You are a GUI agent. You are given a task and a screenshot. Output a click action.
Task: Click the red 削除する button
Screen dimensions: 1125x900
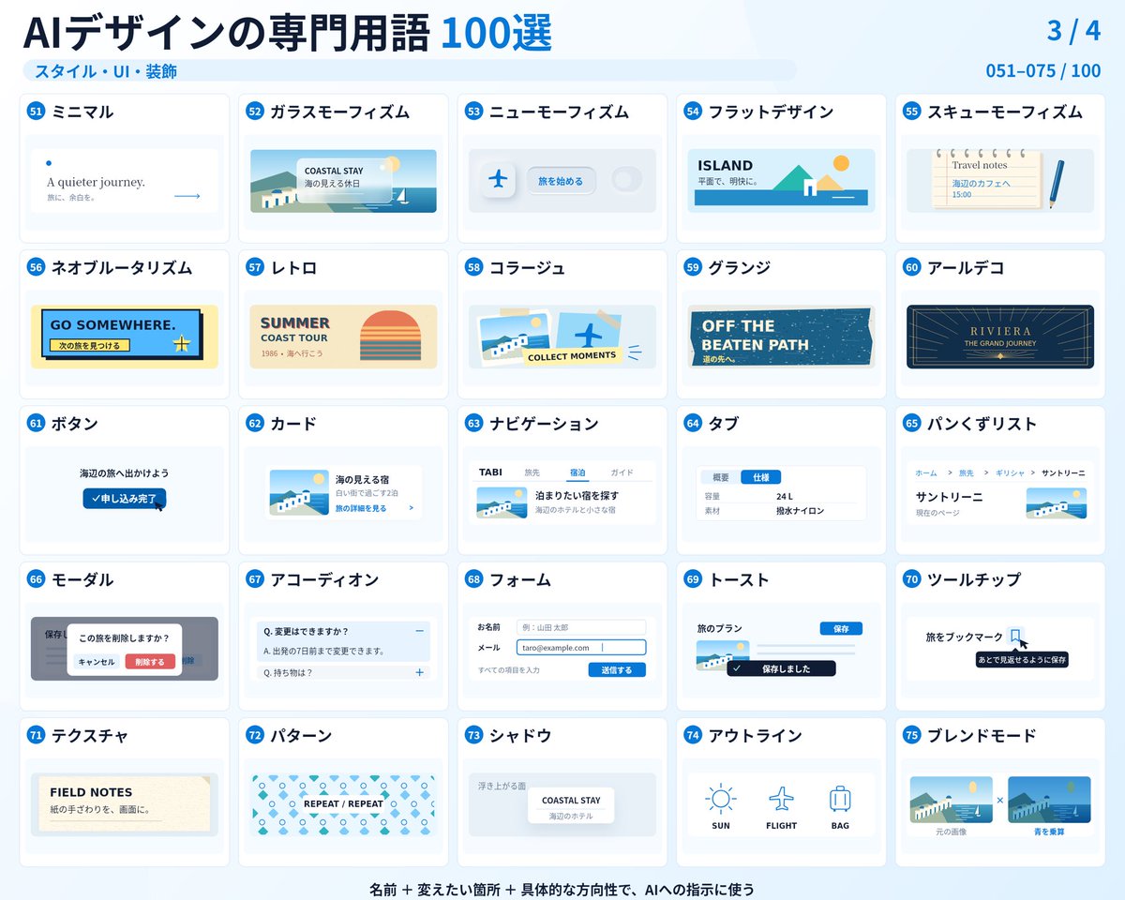pos(150,662)
